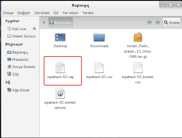Click the path bar left chevron
The width and height of the screenshot is (182, 138).
tap(44, 22)
